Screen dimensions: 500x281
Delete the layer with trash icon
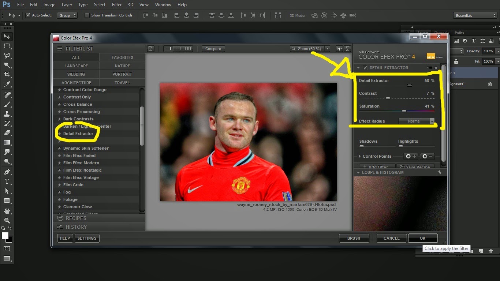click(491, 251)
